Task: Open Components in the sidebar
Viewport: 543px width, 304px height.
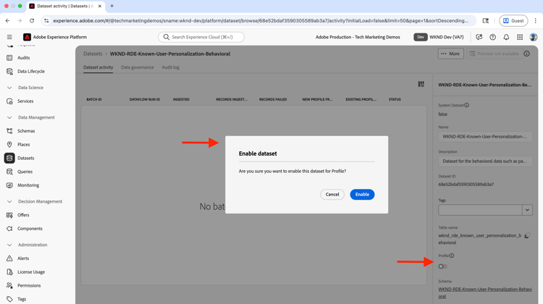Action: pyautogui.click(x=30, y=229)
